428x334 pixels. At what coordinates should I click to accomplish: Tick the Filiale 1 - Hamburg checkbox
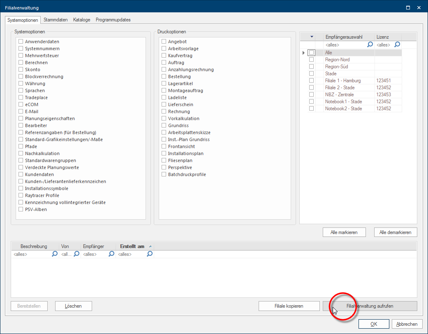311,81
